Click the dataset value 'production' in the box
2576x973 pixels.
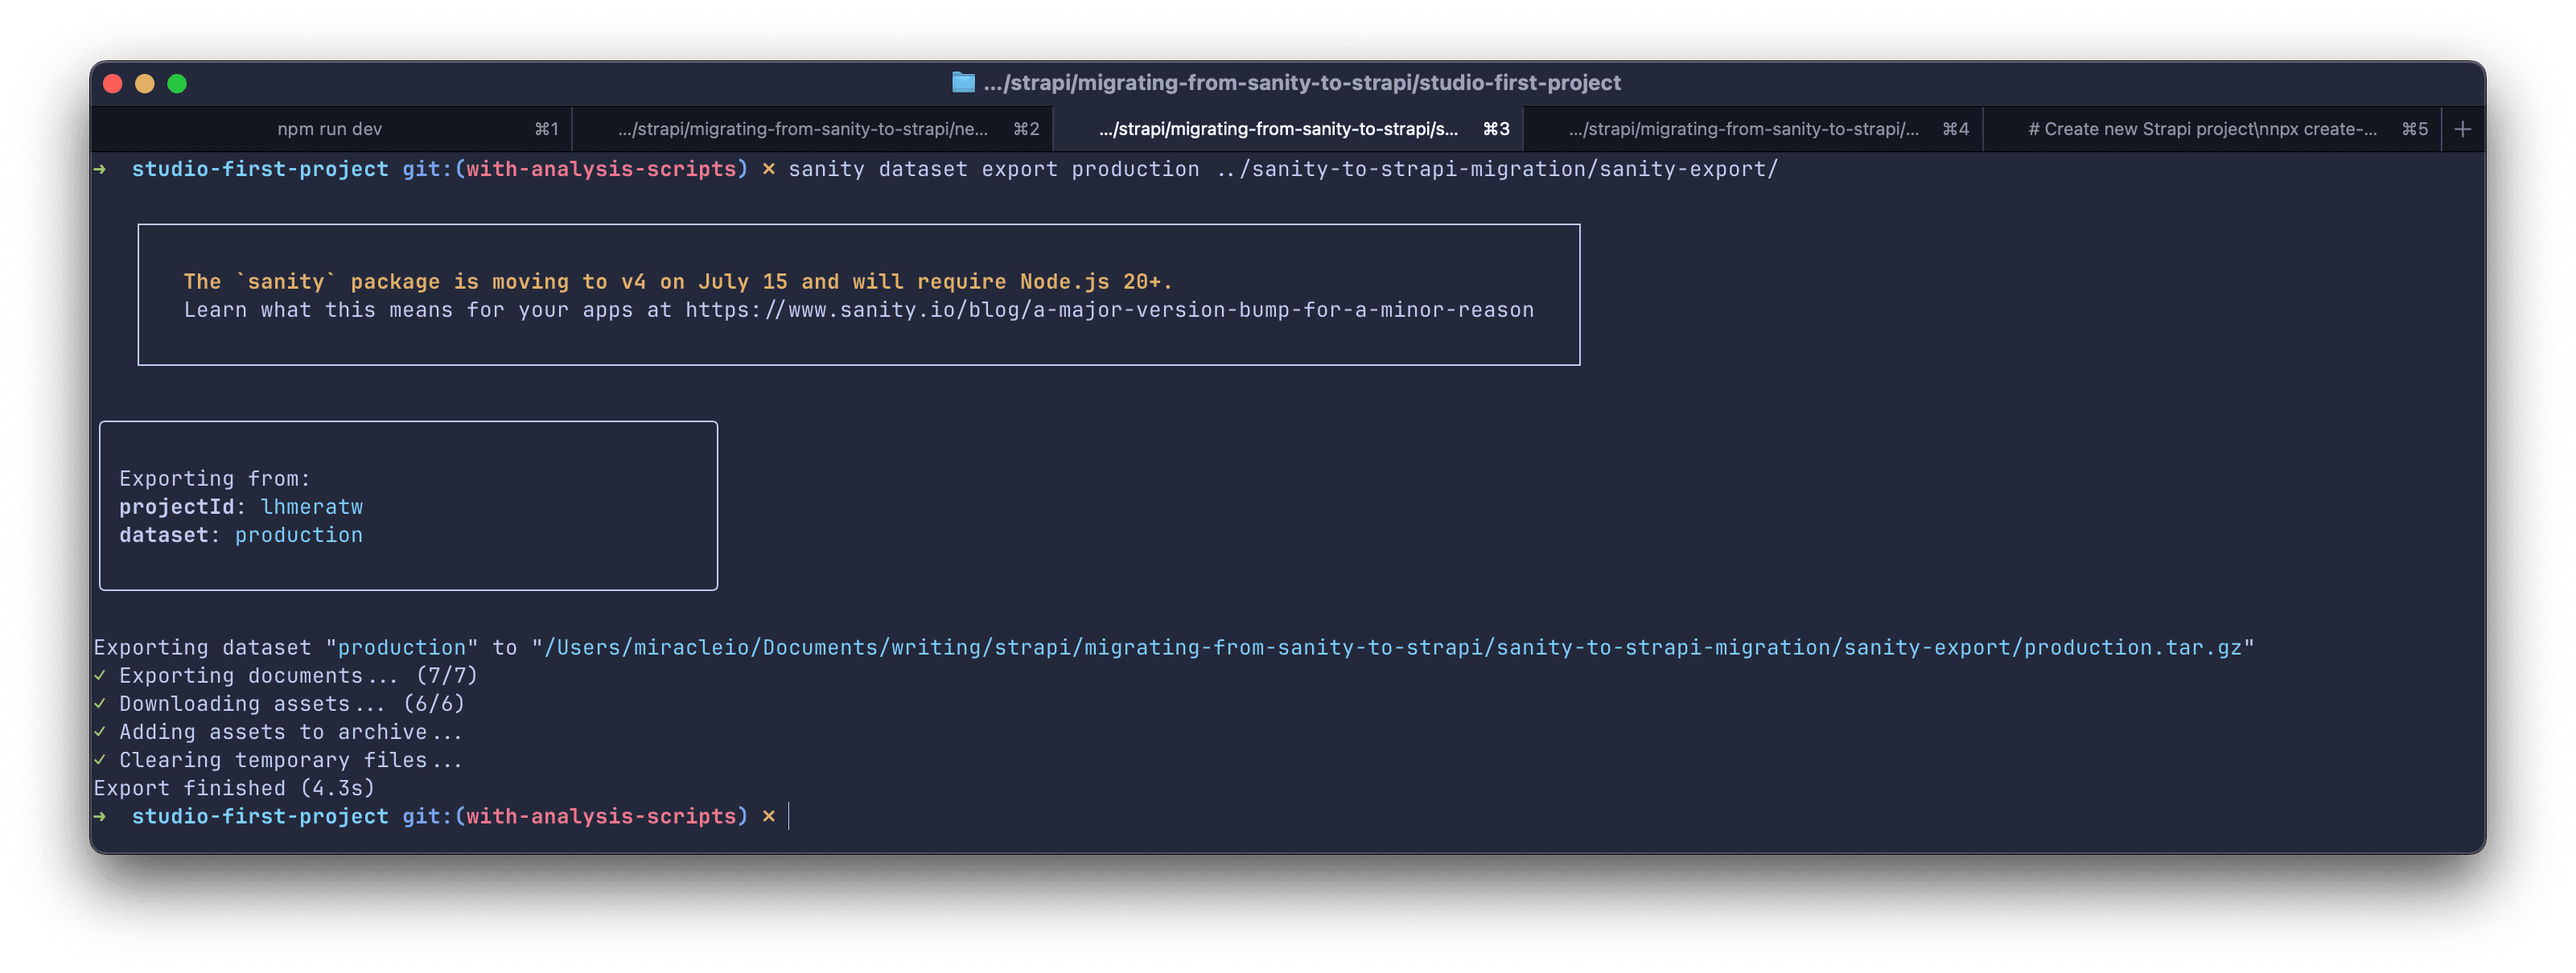tap(298, 535)
